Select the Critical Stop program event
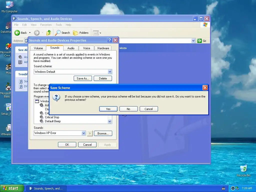Viewport: 256px width, 192px height. [52, 117]
